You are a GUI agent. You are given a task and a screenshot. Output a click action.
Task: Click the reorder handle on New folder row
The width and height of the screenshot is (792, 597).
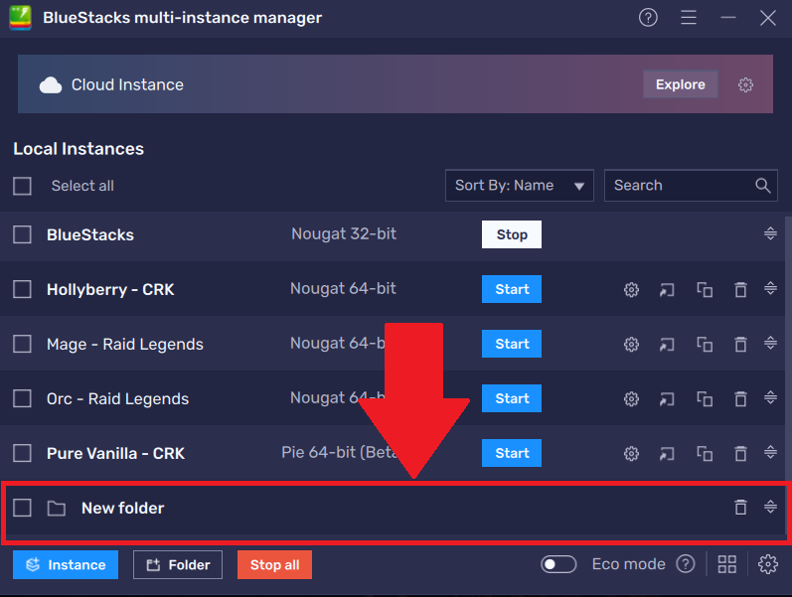tap(770, 506)
